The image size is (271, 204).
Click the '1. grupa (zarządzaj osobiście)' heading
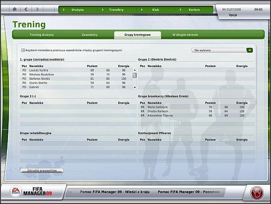pos(42,60)
